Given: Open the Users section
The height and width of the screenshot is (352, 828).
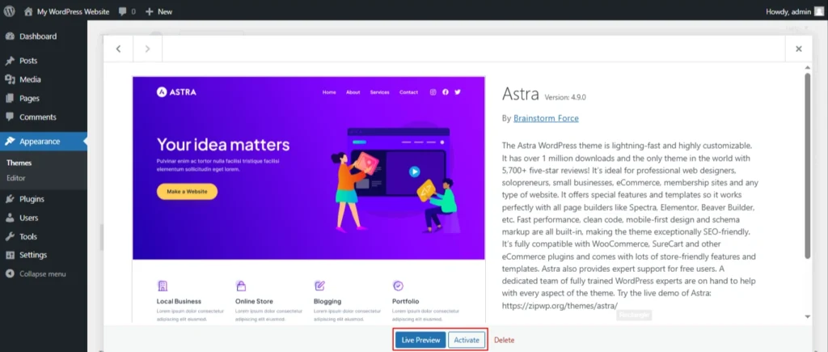Looking at the screenshot, I should 28,218.
